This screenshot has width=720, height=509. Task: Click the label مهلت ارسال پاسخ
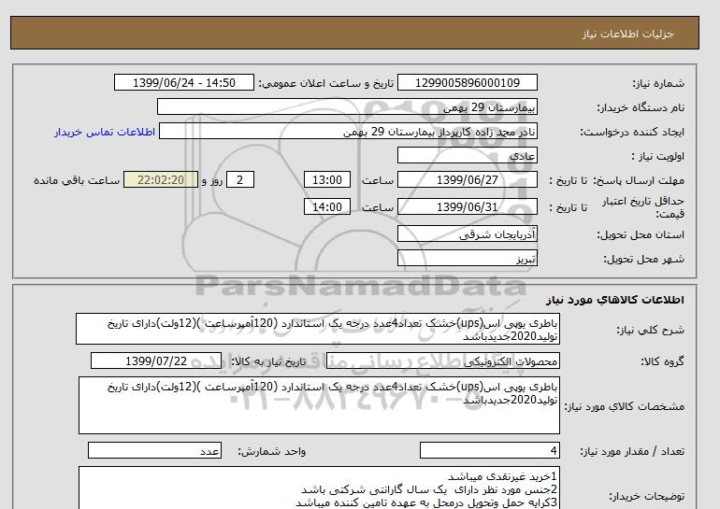pos(639,180)
